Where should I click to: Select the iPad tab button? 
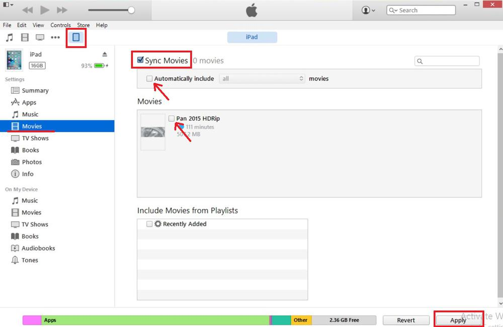point(252,37)
